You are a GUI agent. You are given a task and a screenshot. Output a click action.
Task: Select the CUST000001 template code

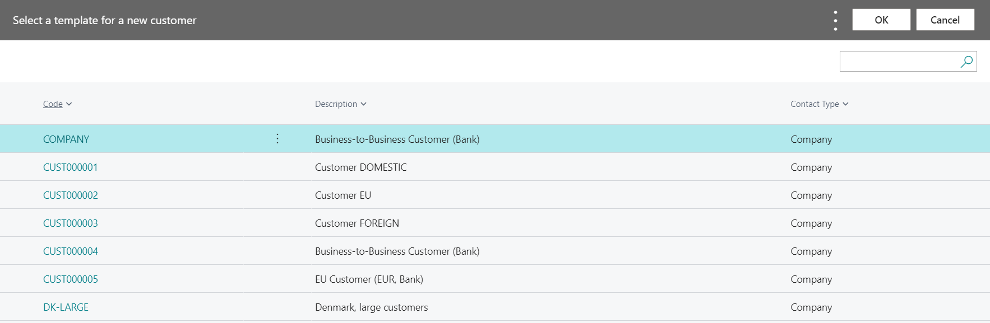point(71,167)
